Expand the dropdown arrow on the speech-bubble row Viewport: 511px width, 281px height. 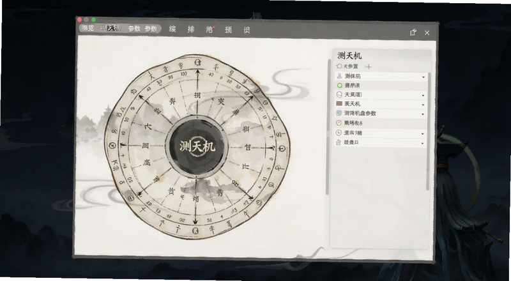[423, 96]
